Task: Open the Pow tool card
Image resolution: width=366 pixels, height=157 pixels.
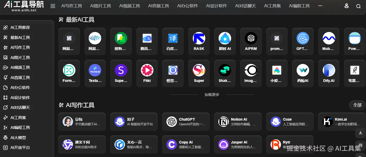Action: (x=355, y=41)
